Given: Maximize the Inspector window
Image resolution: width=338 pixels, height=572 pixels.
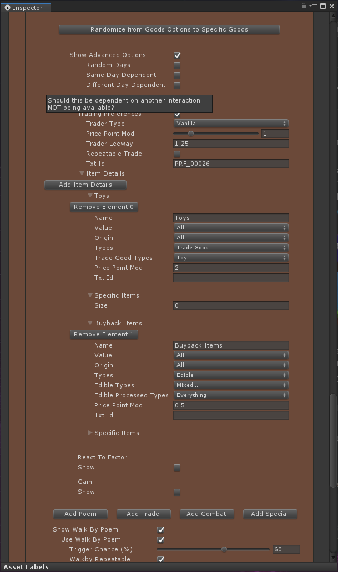Looking at the screenshot, I should (323, 6).
